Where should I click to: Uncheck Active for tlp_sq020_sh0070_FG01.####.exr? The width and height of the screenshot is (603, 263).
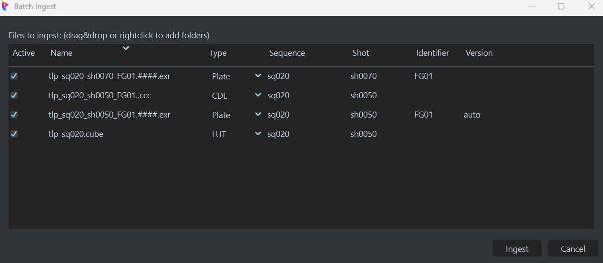pyautogui.click(x=14, y=76)
